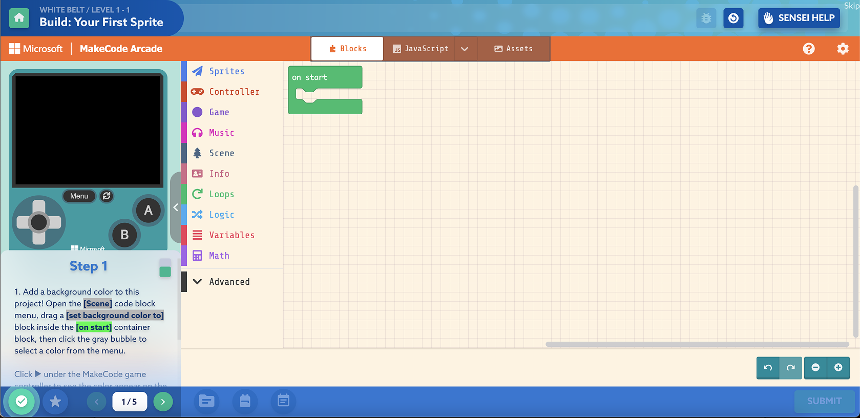This screenshot has width=860, height=418.
Task: Click the [set background color to] highlighted term
Action: point(115,315)
